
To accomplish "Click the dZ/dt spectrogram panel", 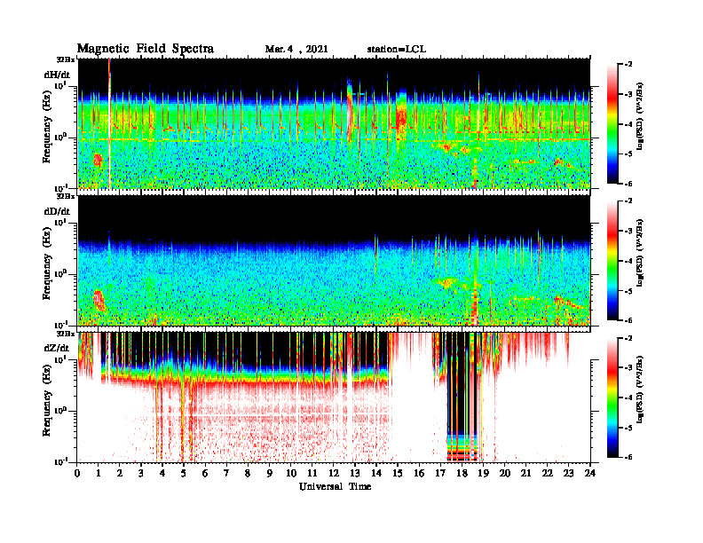I will pos(334,397).
